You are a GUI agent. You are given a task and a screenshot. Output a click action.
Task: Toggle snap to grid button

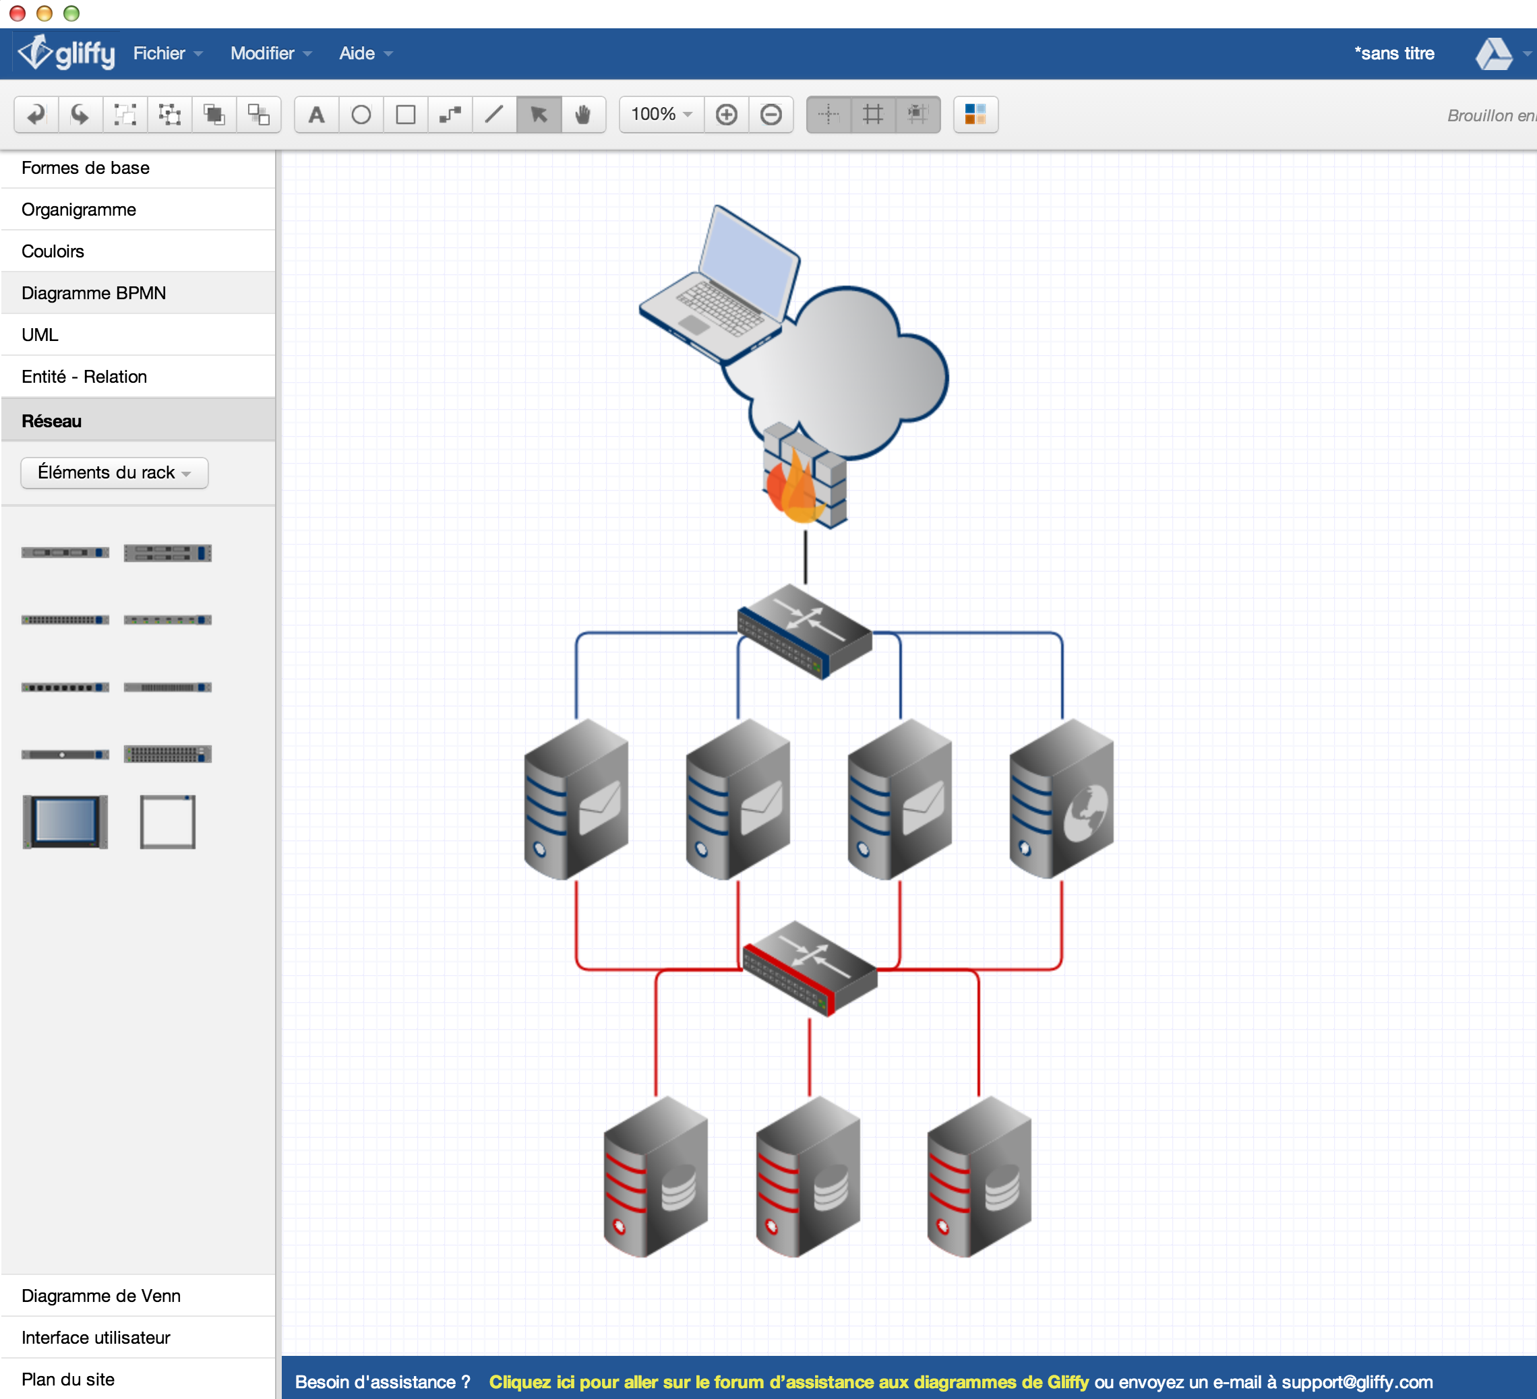[917, 115]
